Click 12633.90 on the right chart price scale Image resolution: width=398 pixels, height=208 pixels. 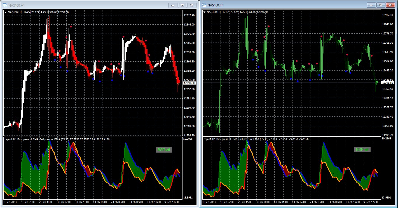coord(388,52)
